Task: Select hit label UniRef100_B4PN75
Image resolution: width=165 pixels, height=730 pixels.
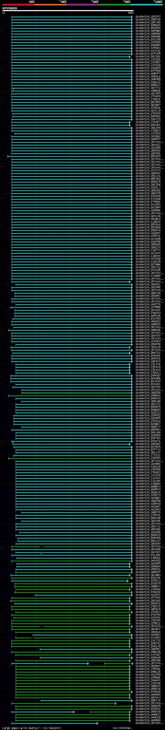Action: tap(148, 407)
